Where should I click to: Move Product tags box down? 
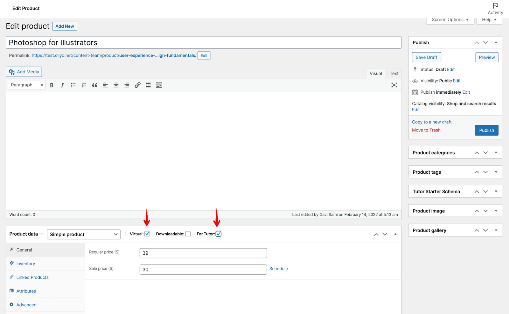485,172
